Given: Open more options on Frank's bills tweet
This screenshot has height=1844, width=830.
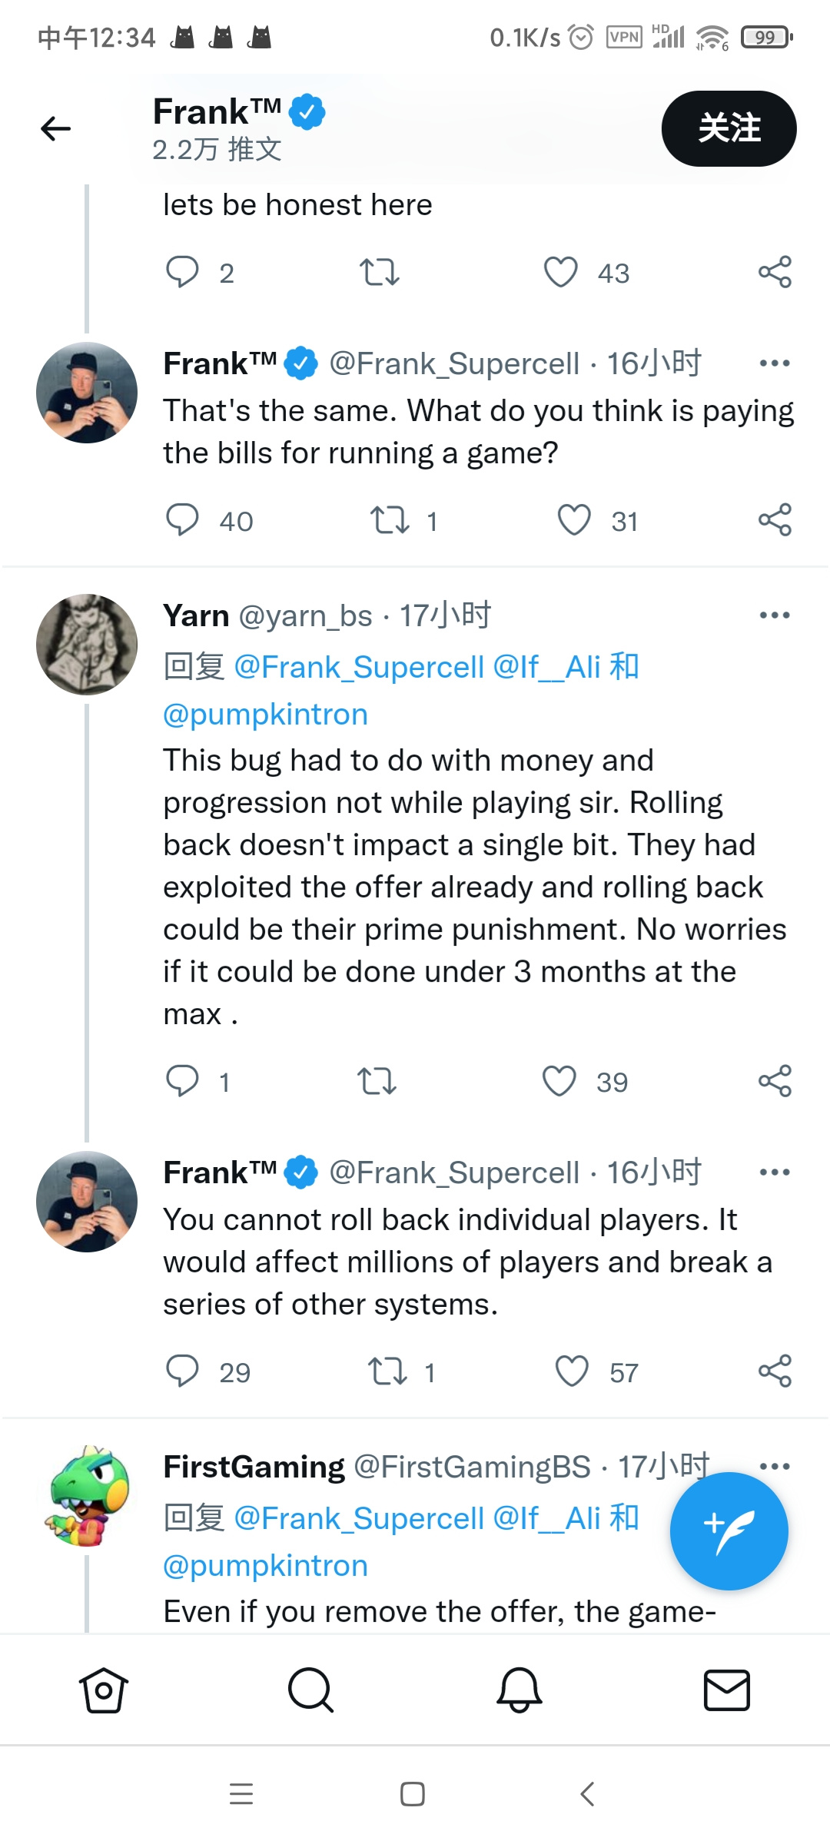Looking at the screenshot, I should [x=775, y=363].
